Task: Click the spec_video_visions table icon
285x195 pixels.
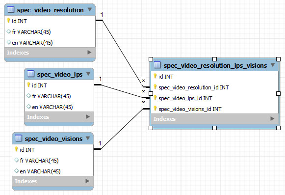Action: tap(18, 138)
